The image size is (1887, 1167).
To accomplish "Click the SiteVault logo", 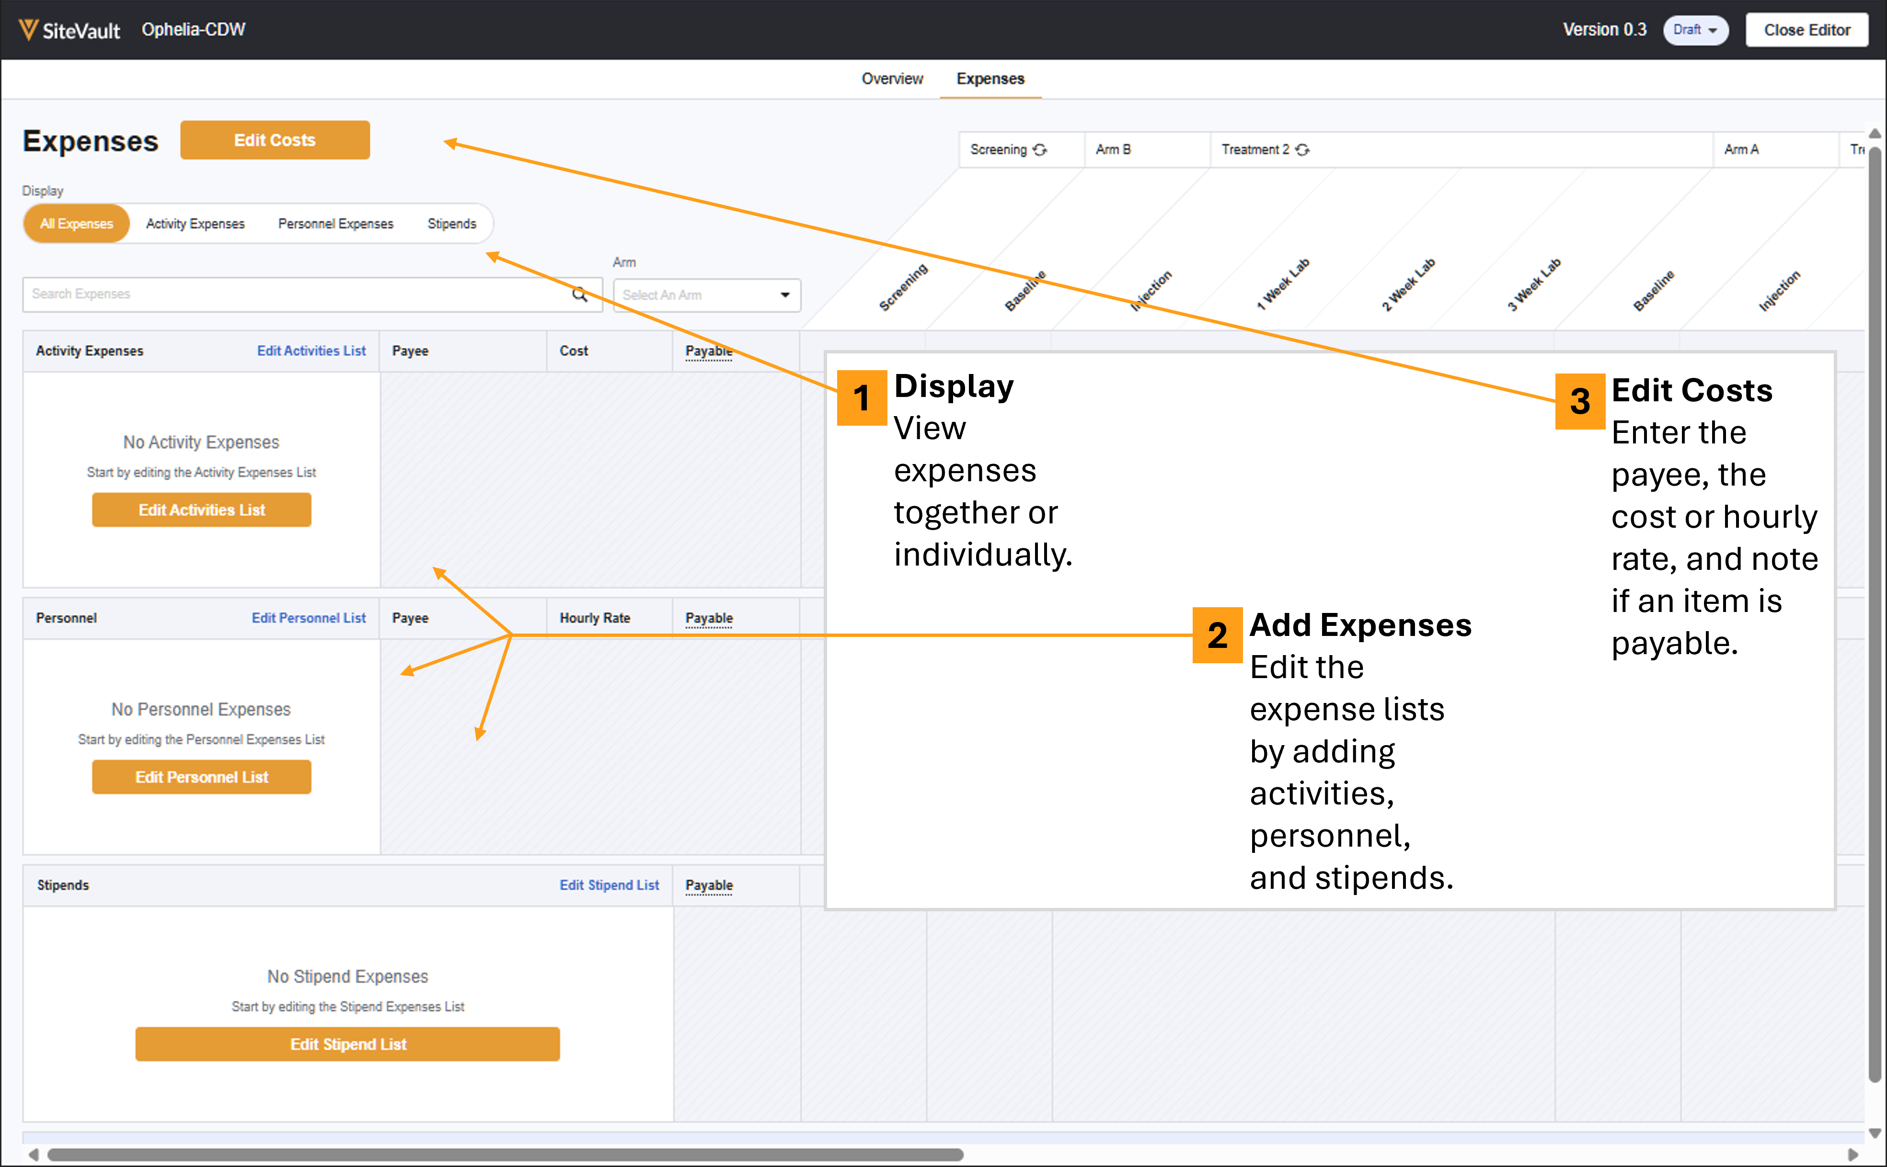I will click(69, 30).
